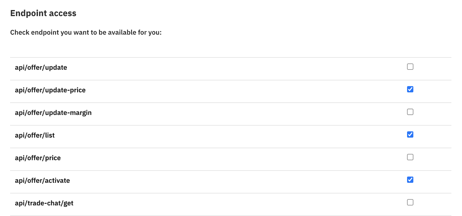This screenshot has height=216, width=462.
Task: Click the divider line below the api/offer/price row
Action: pos(230,170)
